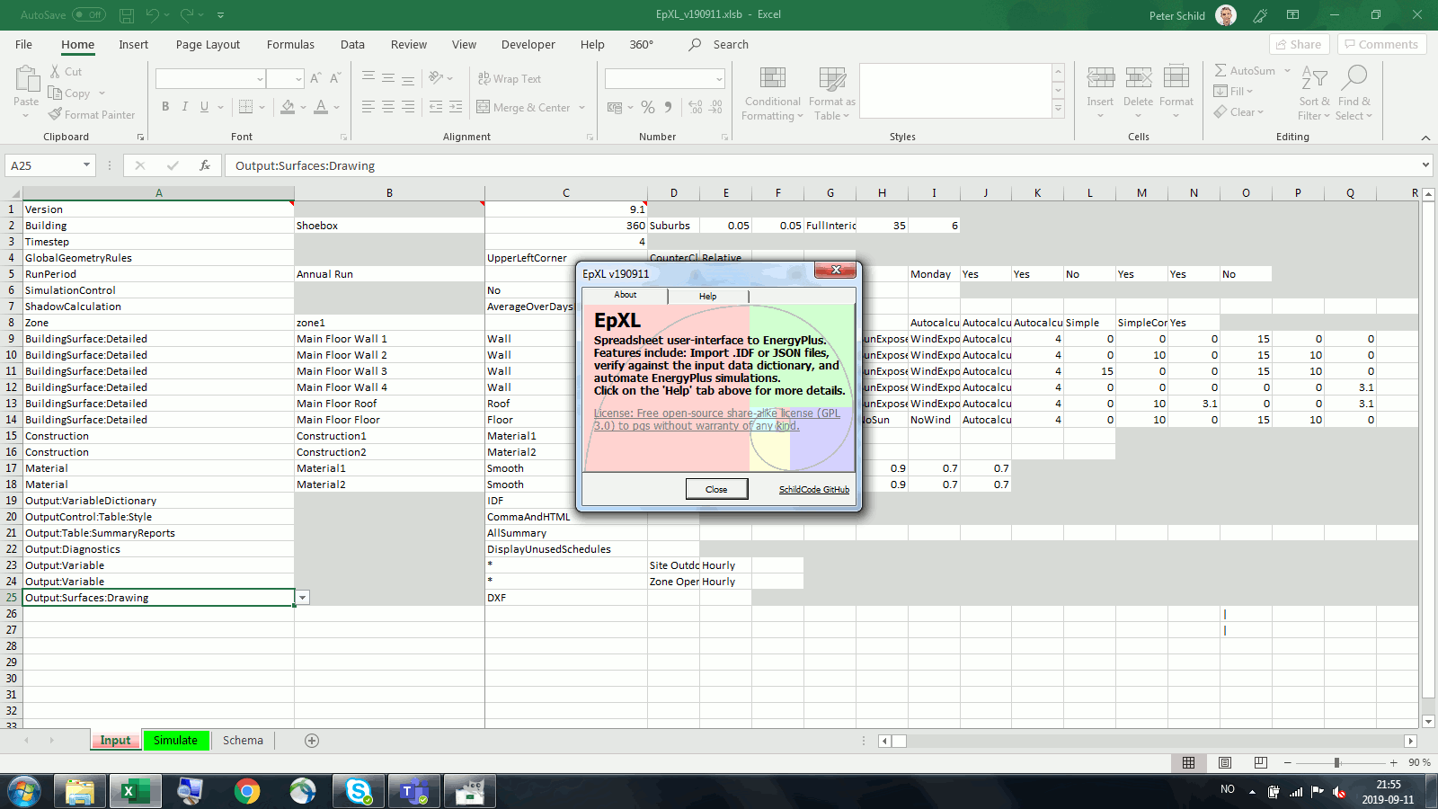Click the zoom slider handle
The width and height of the screenshot is (1438, 809).
tap(1336, 762)
